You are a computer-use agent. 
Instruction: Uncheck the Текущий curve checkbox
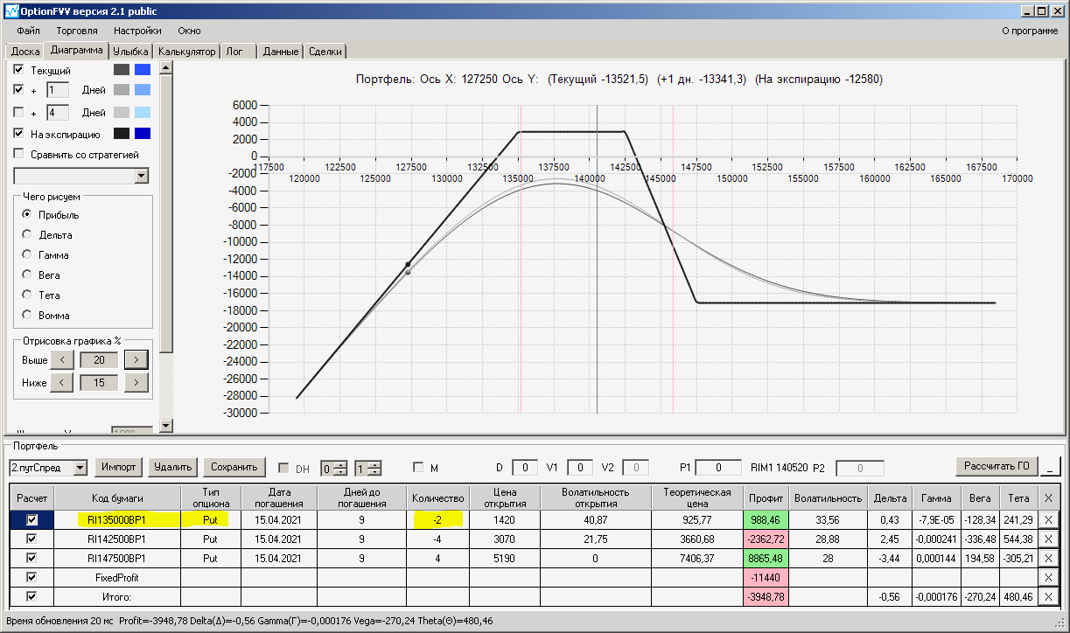(18, 69)
